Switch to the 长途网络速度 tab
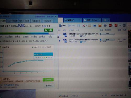Viewport: 131px width, 98px height. point(12,21)
